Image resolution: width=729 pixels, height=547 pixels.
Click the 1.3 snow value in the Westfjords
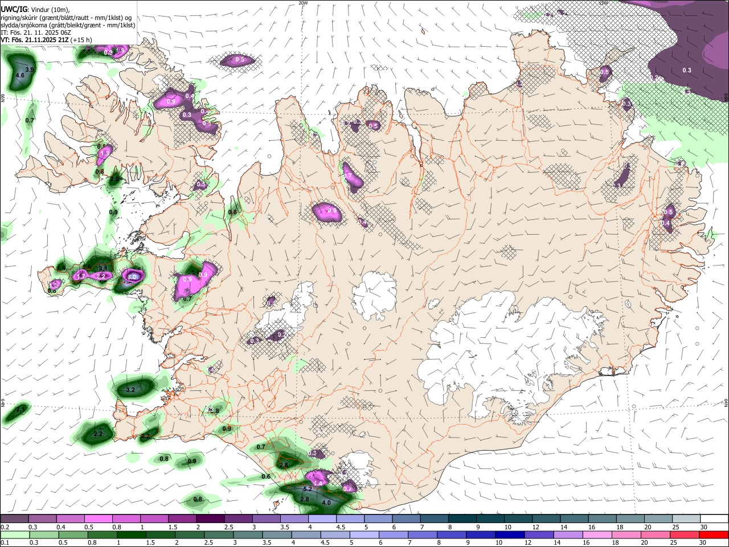tap(104, 154)
